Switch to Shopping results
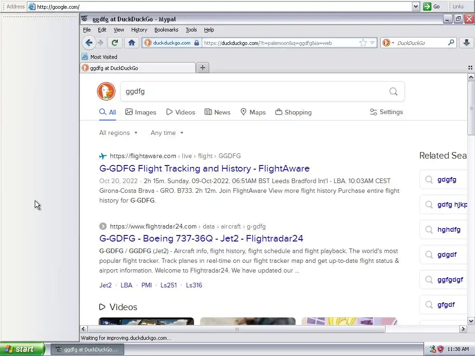Image resolution: width=475 pixels, height=356 pixels. point(293,112)
